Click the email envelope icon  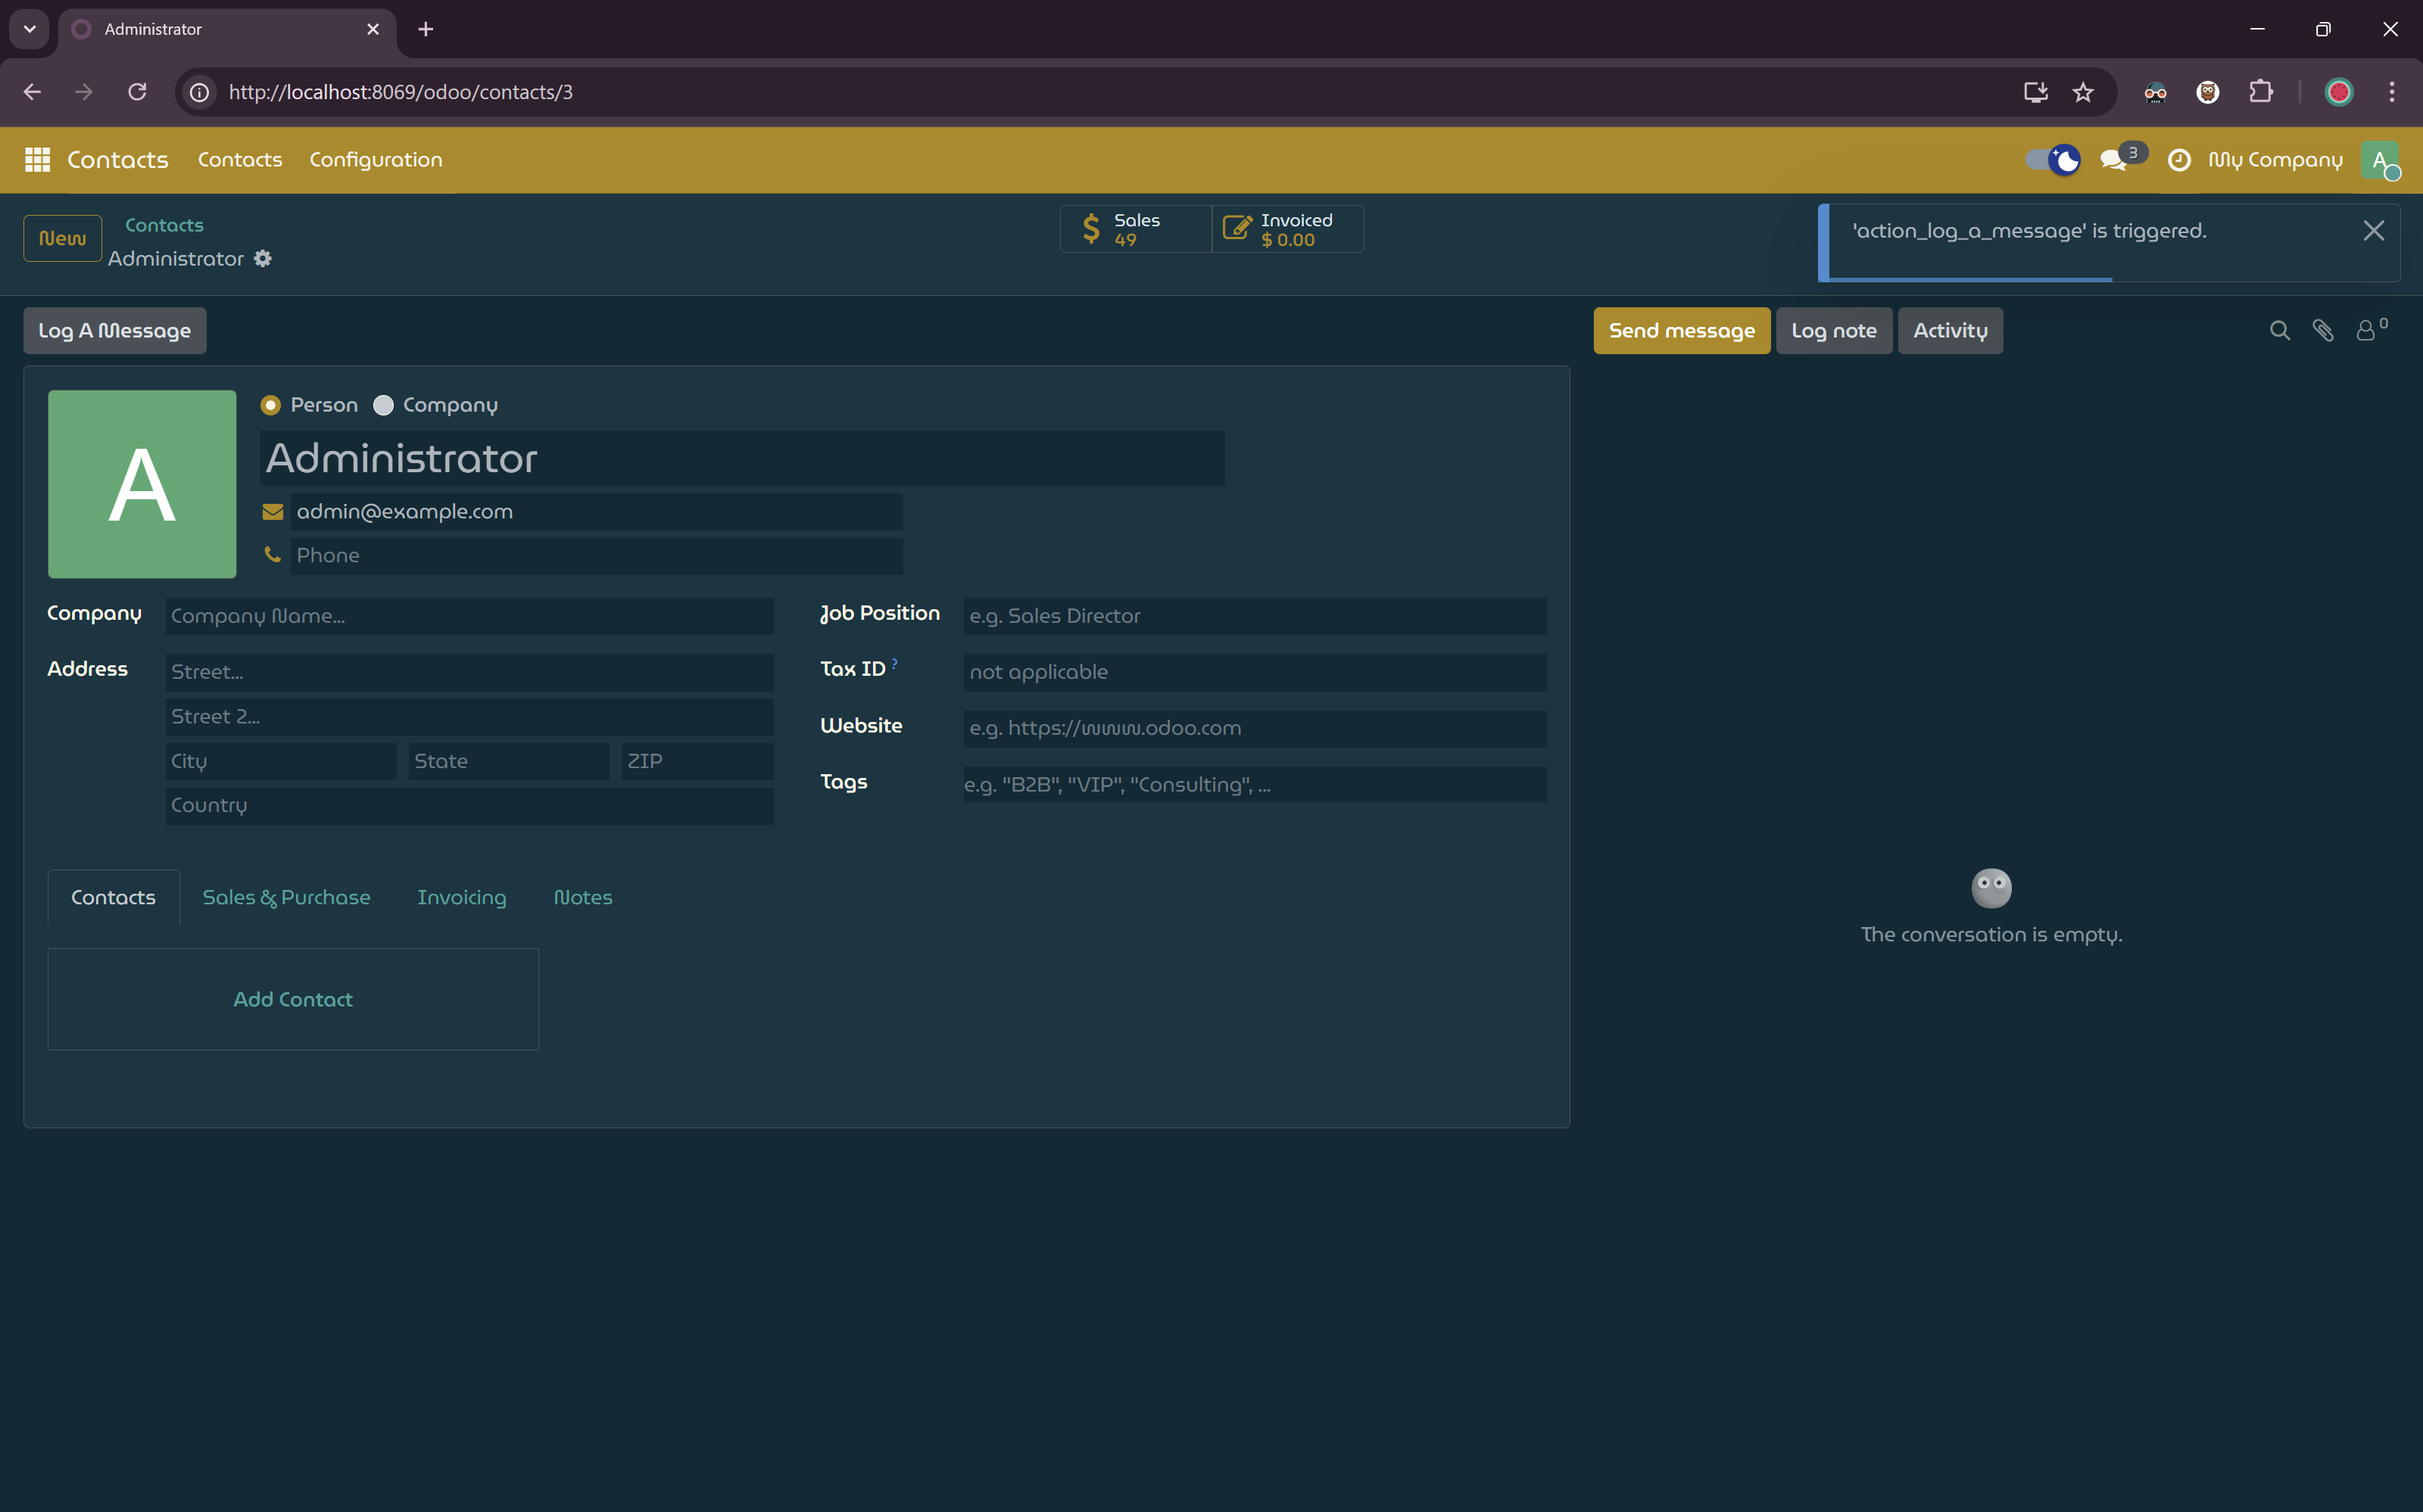[272, 512]
